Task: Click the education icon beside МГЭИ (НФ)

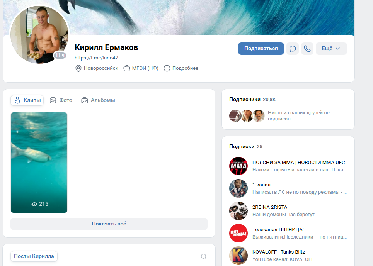Action: [127, 68]
